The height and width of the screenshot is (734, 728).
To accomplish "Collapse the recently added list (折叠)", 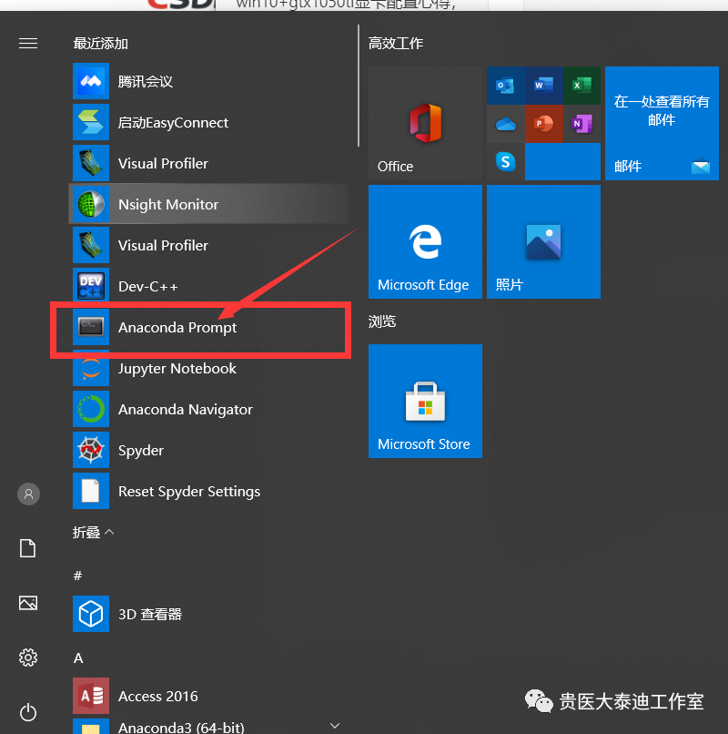I will click(x=93, y=532).
